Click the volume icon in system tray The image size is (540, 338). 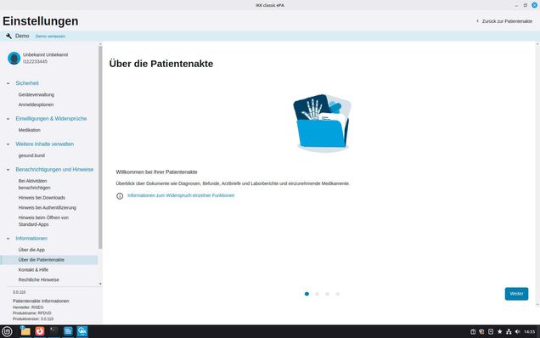(517, 332)
